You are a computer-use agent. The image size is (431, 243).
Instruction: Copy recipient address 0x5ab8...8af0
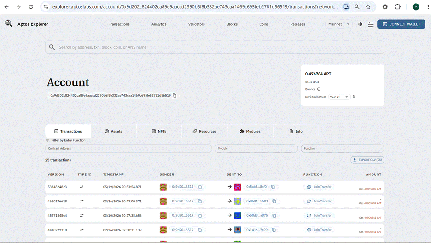(x=273, y=187)
